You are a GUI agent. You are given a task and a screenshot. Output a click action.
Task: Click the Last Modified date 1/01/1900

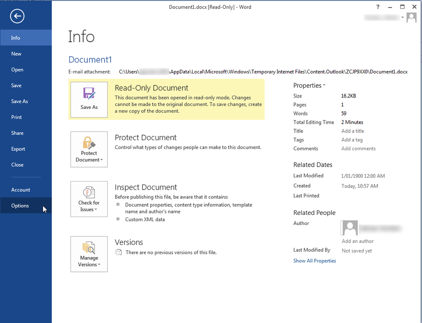(363, 176)
